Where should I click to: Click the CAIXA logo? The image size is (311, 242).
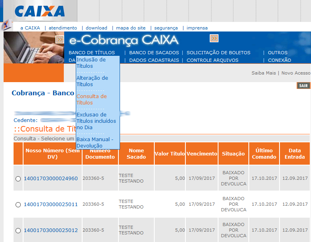tap(39, 11)
